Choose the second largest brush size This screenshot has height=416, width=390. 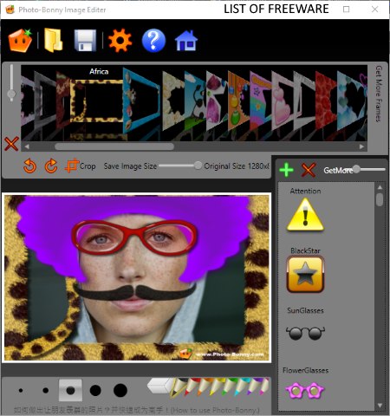(95, 390)
